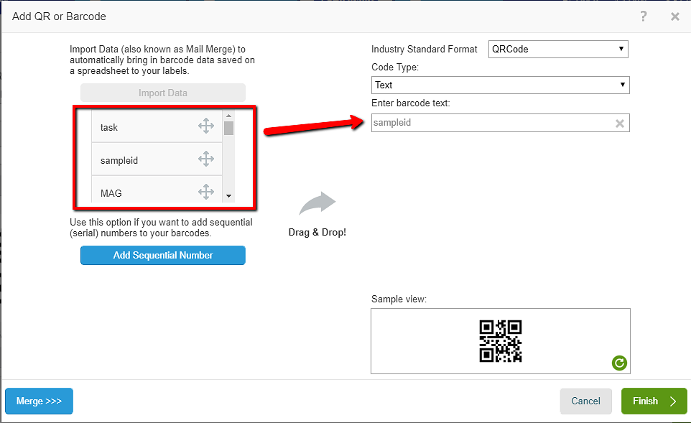Screen dimensions: 691x423
Task: Cancel the barcode dialog
Action: click(x=585, y=401)
